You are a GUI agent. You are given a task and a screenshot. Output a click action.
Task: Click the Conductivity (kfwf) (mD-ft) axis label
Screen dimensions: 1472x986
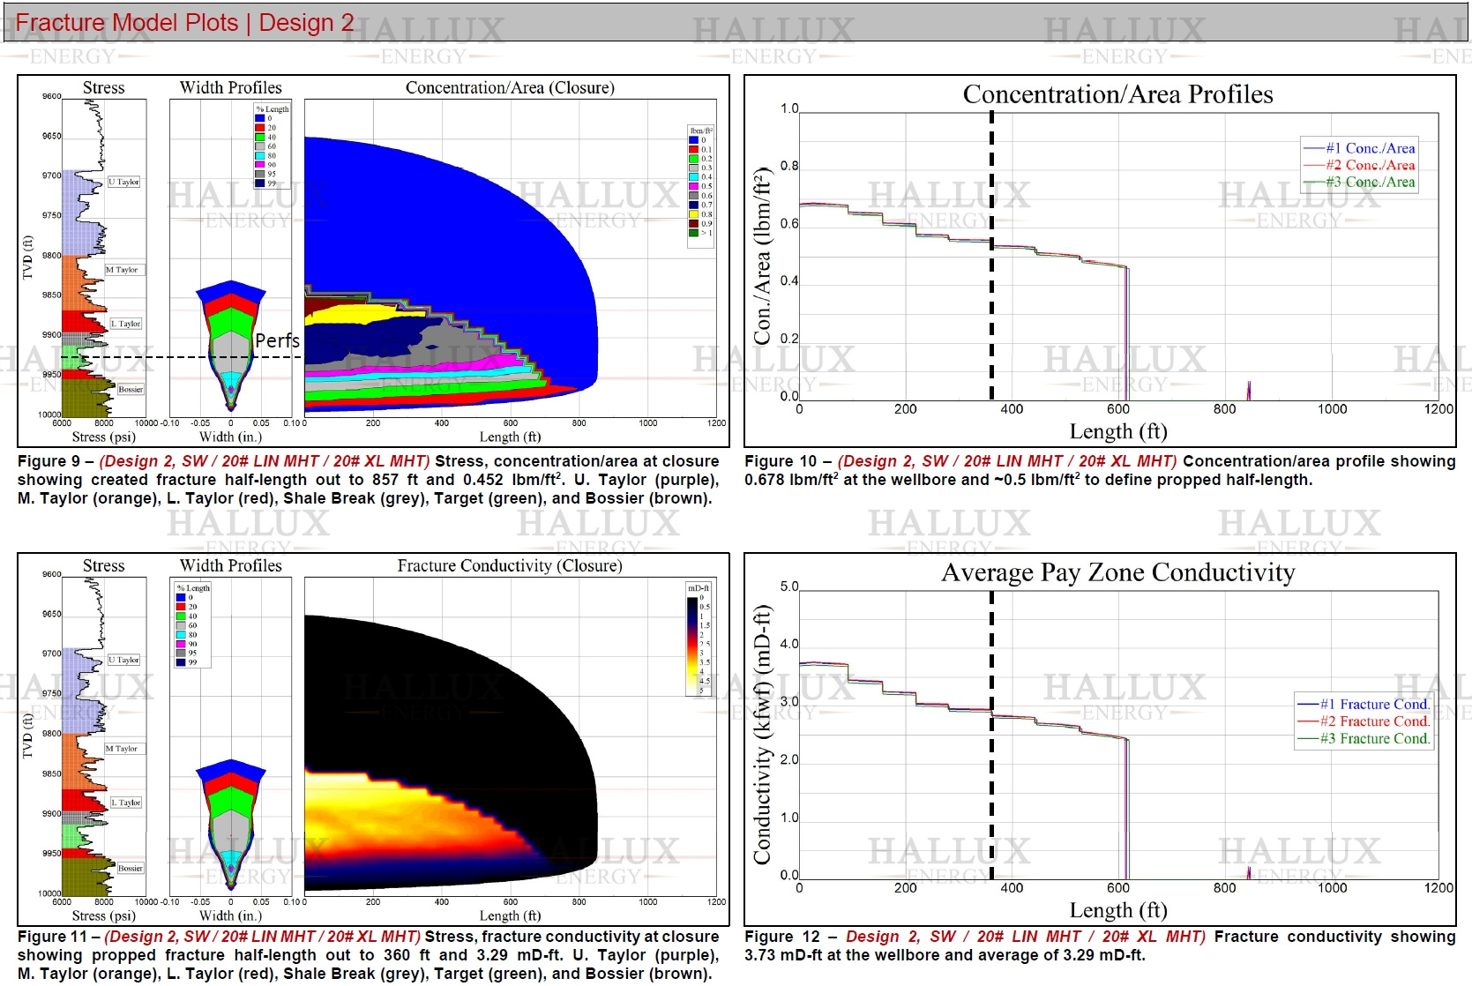click(762, 734)
